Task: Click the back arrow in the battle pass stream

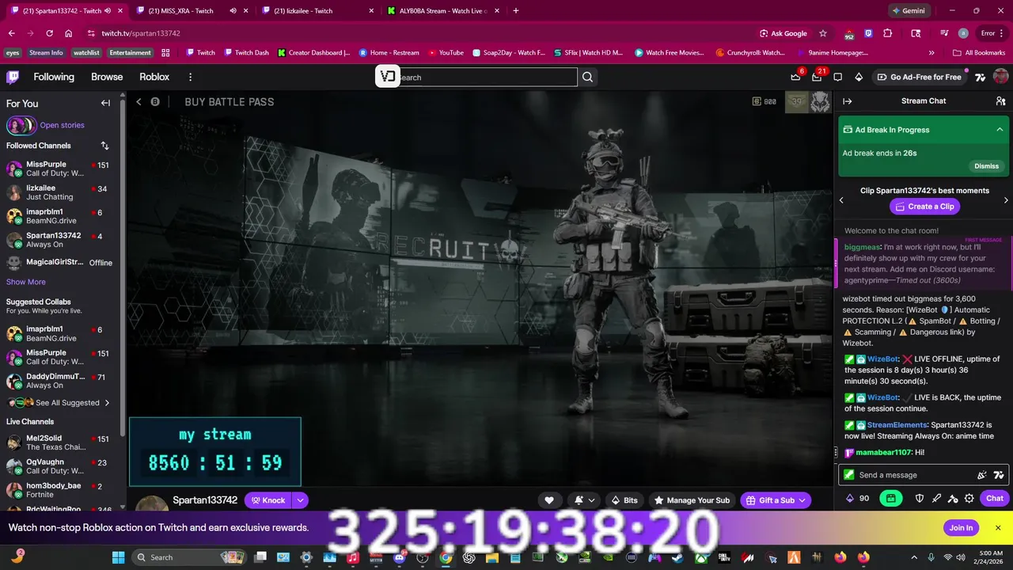Action: (x=138, y=101)
